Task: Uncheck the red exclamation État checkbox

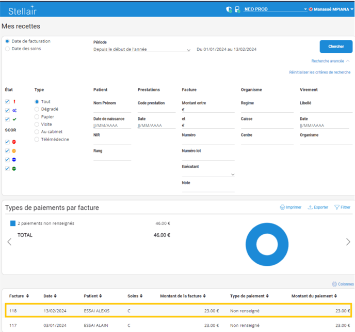Action: pos(7,102)
